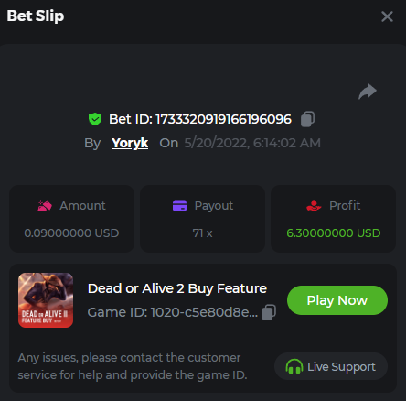This screenshot has width=406, height=401.
Task: Click the green verified shield icon
Action: click(95, 119)
